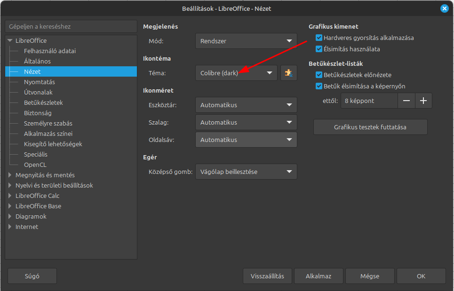Select Általános in the options tree
This screenshot has width=454, height=291.
(x=37, y=61)
